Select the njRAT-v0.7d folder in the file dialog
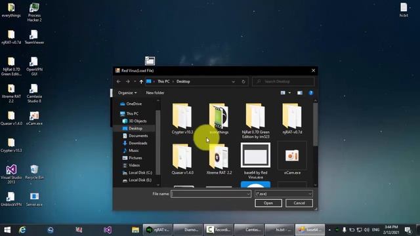 292,119
